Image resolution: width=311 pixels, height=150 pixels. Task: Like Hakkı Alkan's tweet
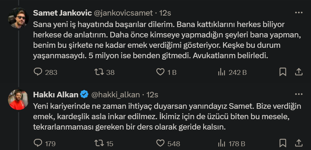tap(160, 143)
